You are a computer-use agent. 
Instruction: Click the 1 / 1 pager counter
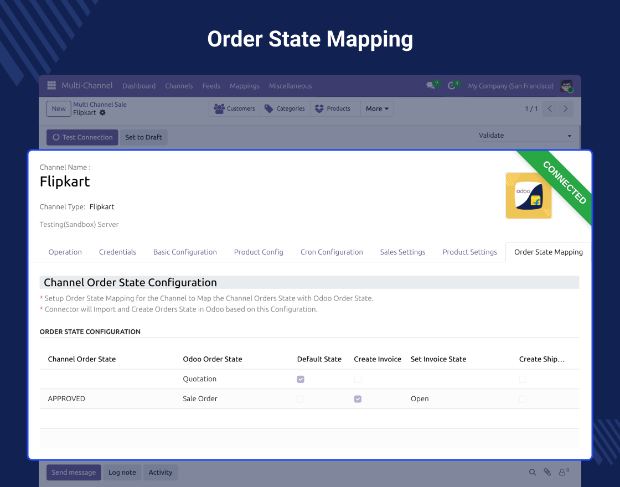(x=531, y=108)
